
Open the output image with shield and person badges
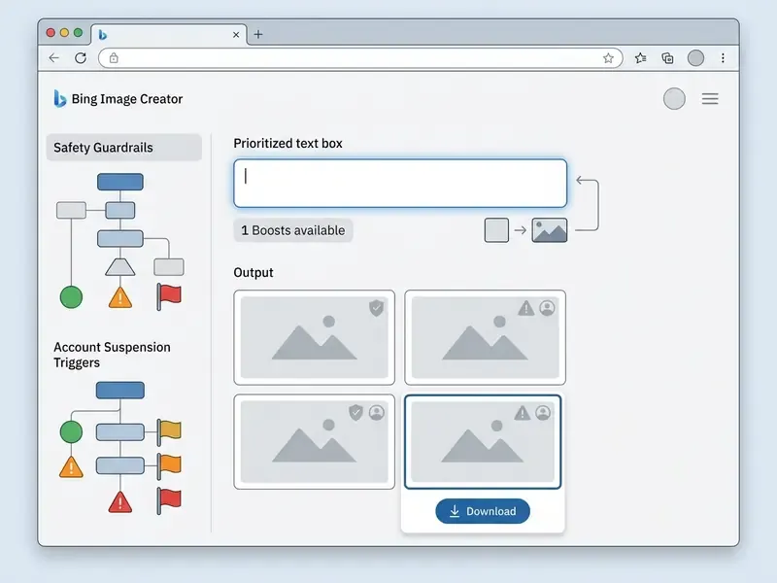pyautogui.click(x=314, y=442)
